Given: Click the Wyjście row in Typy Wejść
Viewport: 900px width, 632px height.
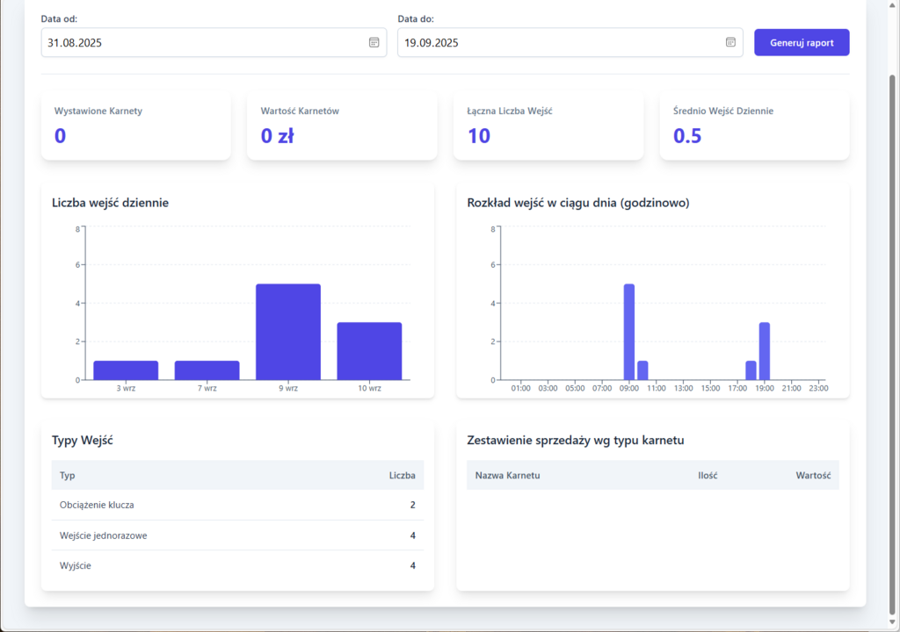Looking at the screenshot, I should [237, 565].
